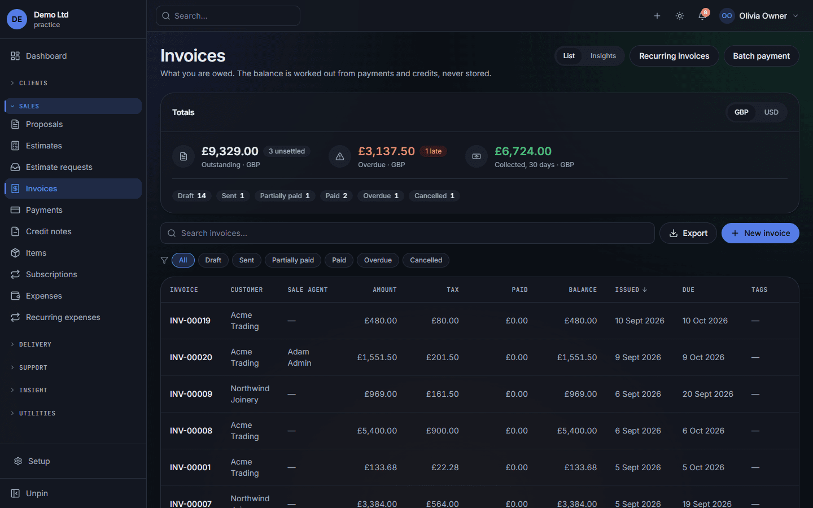813x508 pixels.
Task: Open invoice INV-00008
Action: (x=191, y=431)
